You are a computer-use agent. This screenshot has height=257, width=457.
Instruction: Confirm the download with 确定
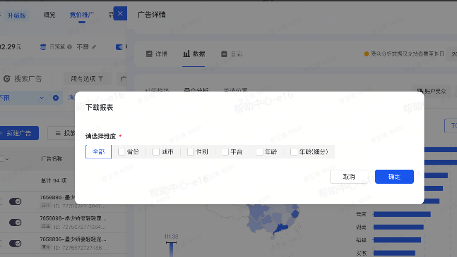tap(394, 177)
